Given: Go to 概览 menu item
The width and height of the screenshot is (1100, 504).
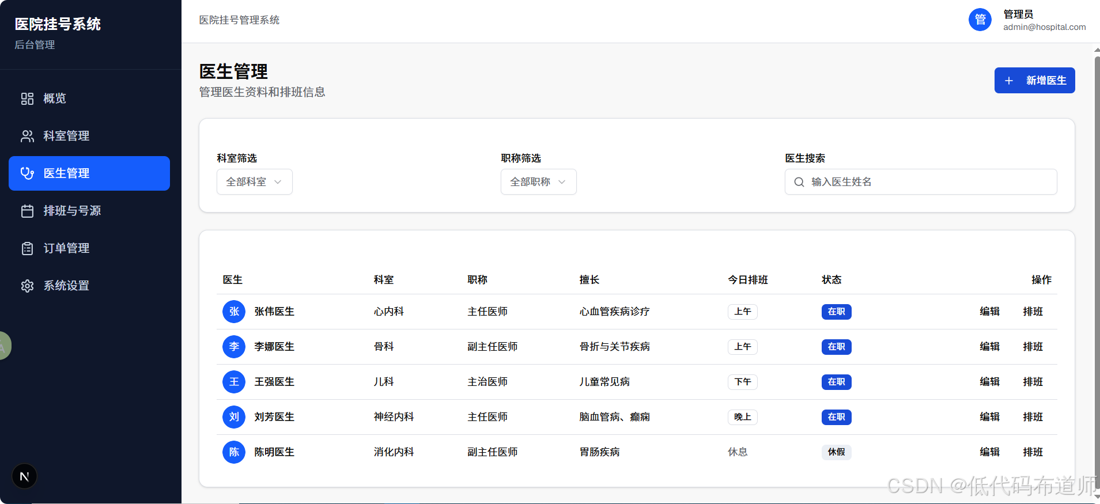Looking at the screenshot, I should (x=89, y=98).
